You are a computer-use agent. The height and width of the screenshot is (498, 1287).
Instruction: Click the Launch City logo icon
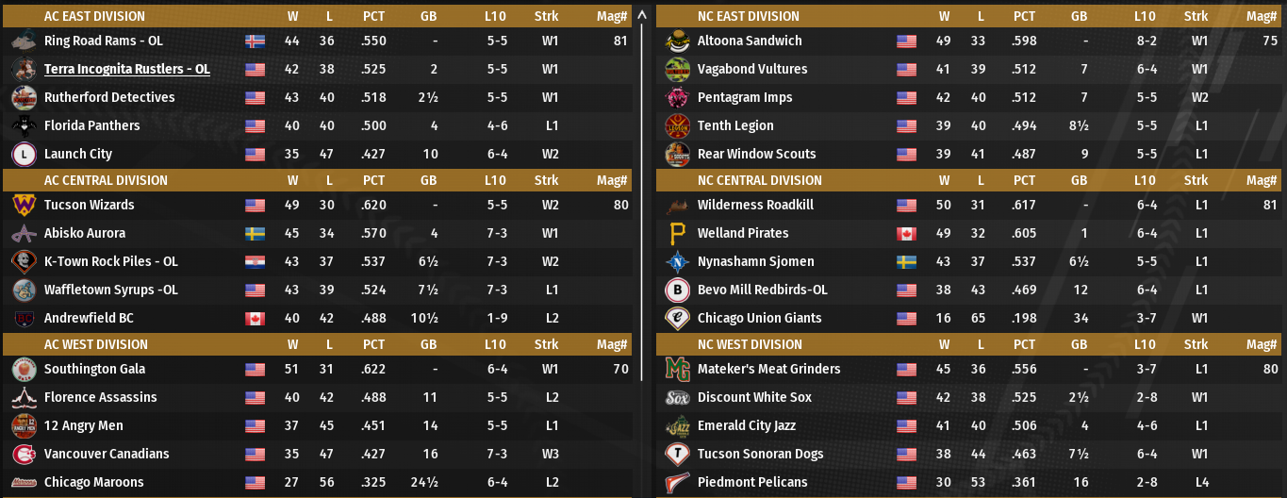click(24, 154)
